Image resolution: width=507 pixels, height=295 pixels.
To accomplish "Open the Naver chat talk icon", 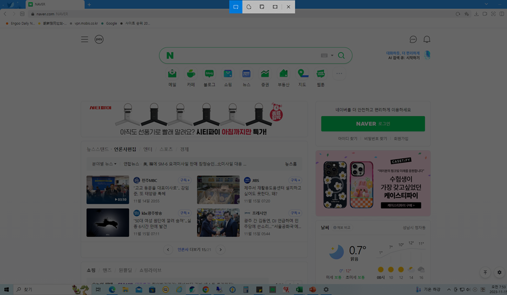I will click(413, 39).
